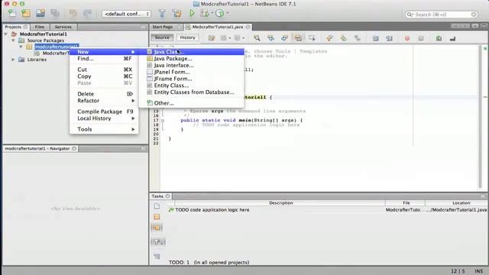Open the Local History submenu
Viewport: 489px width, 275px height.
tap(104, 118)
